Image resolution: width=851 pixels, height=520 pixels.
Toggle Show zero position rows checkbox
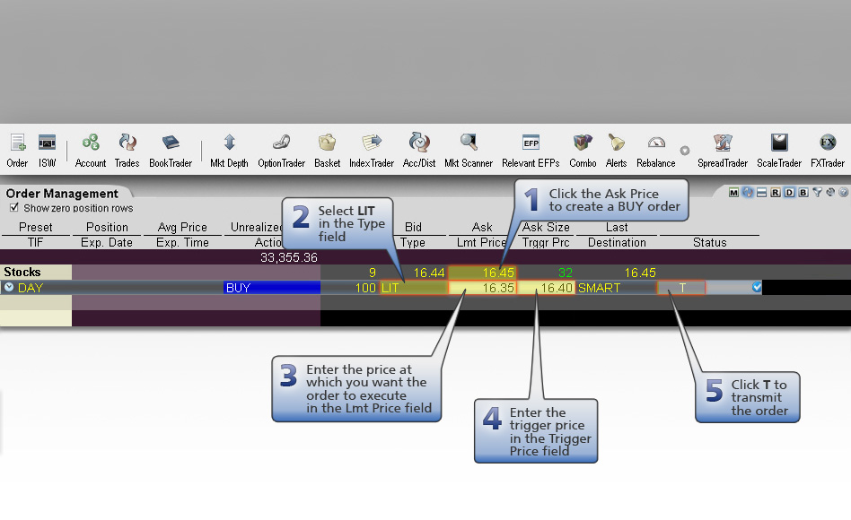(x=14, y=208)
